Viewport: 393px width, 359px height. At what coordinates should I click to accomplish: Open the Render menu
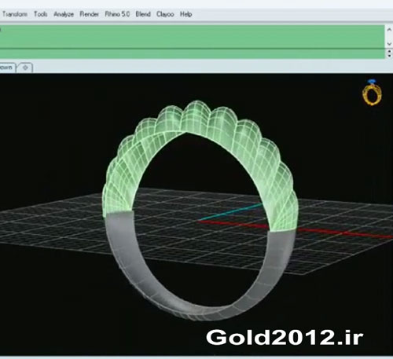(89, 14)
